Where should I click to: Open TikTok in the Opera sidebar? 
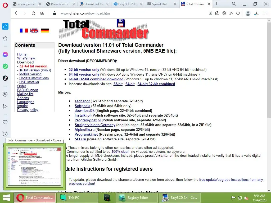(x=5, y=78)
